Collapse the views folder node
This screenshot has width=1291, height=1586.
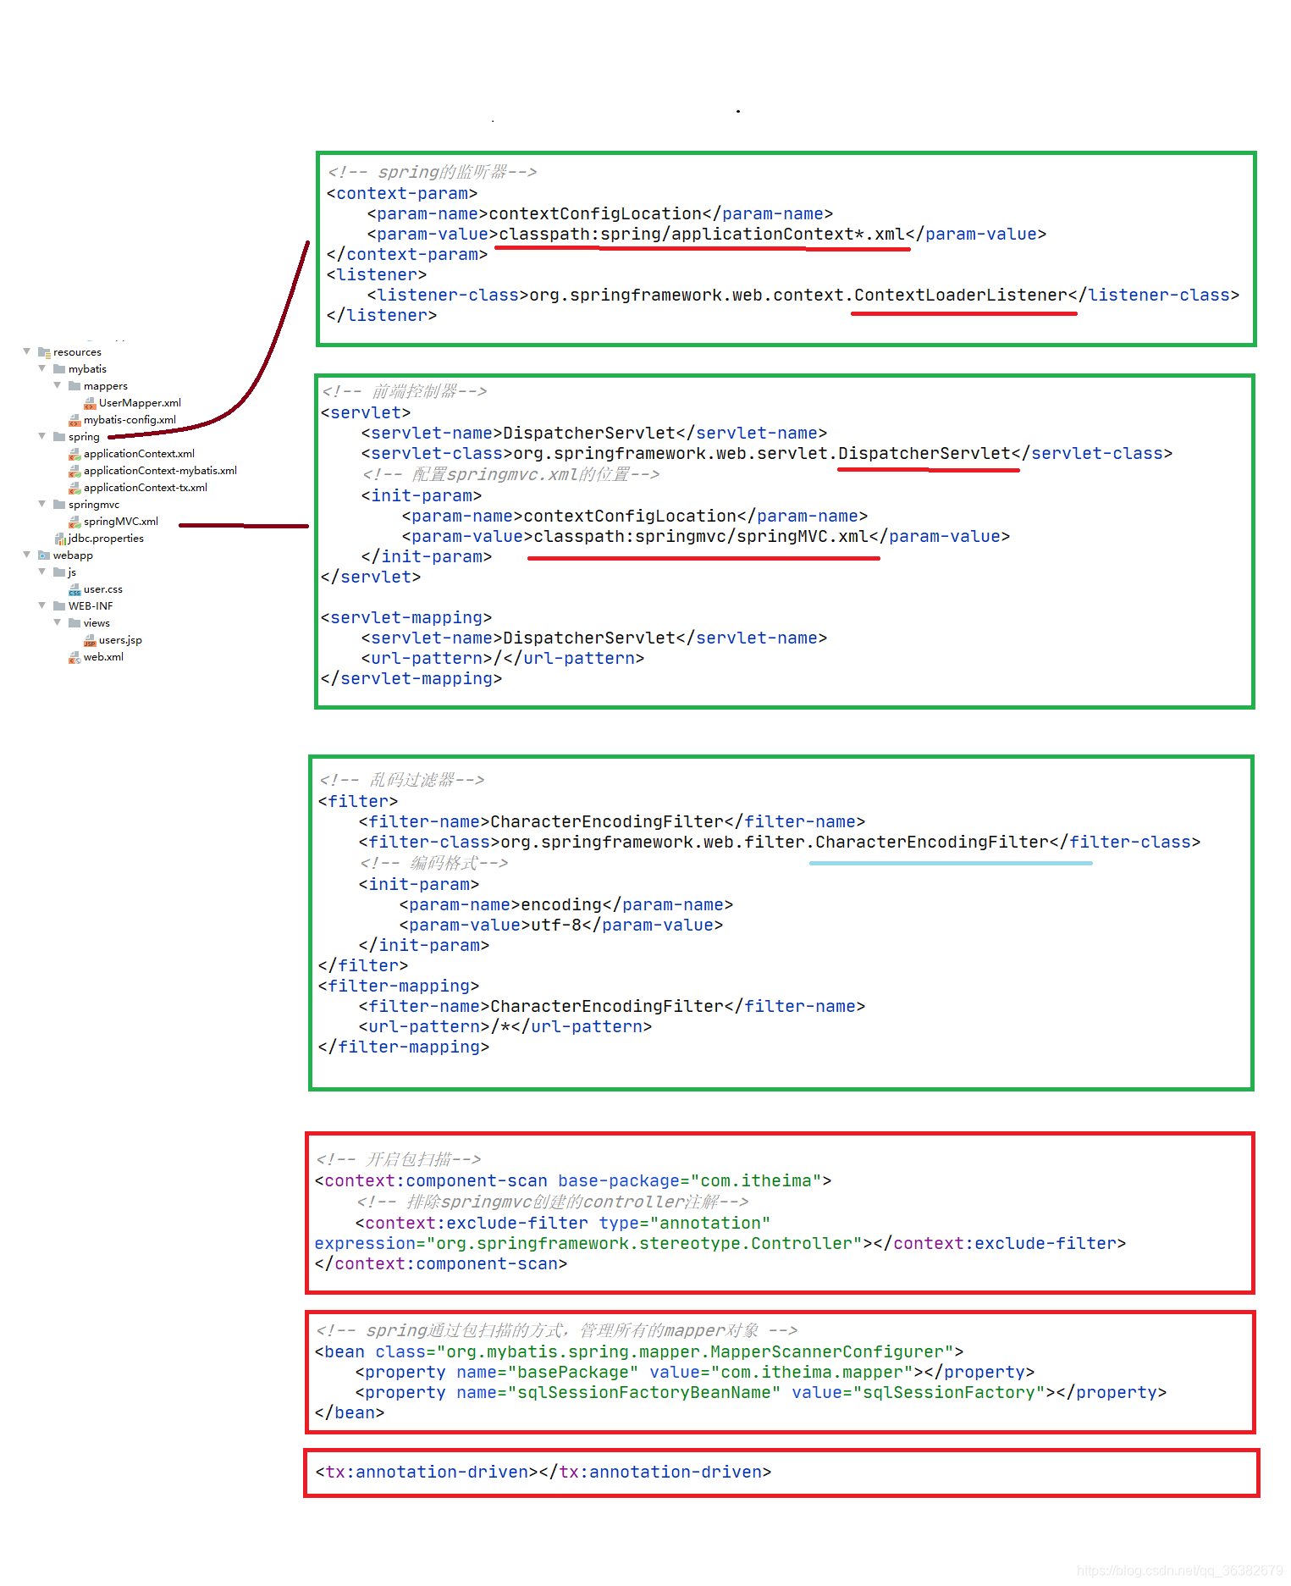pos(58,622)
